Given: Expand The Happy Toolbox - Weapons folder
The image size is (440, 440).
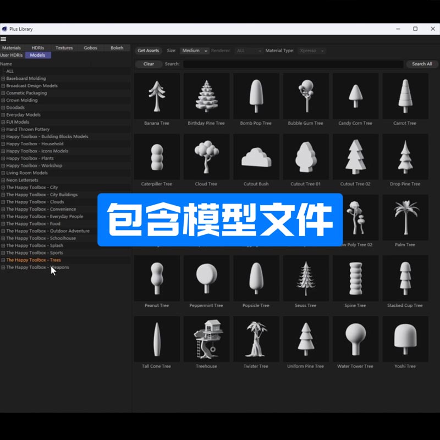Looking at the screenshot, I should coord(3,267).
